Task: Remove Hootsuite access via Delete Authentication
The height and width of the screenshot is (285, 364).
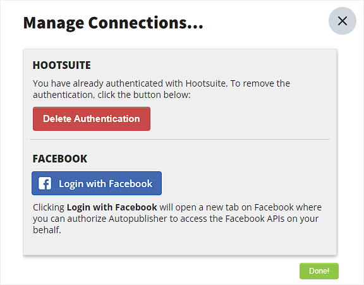Action: coord(92,119)
